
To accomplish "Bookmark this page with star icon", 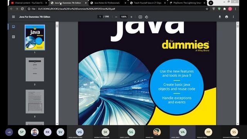I will [x=207, y=9].
